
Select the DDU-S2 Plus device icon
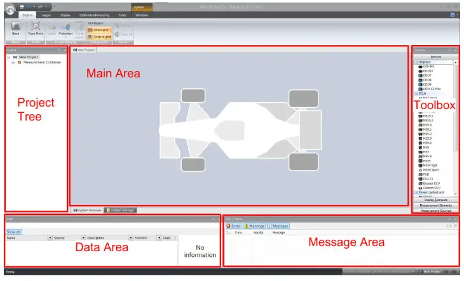420,89
